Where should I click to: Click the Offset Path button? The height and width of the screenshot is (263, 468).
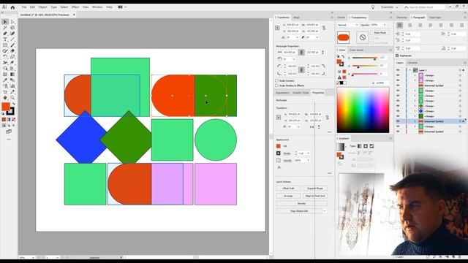tap(288, 188)
